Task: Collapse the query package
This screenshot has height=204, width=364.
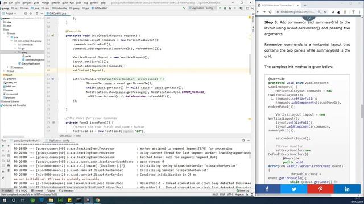Action: pos(15,52)
